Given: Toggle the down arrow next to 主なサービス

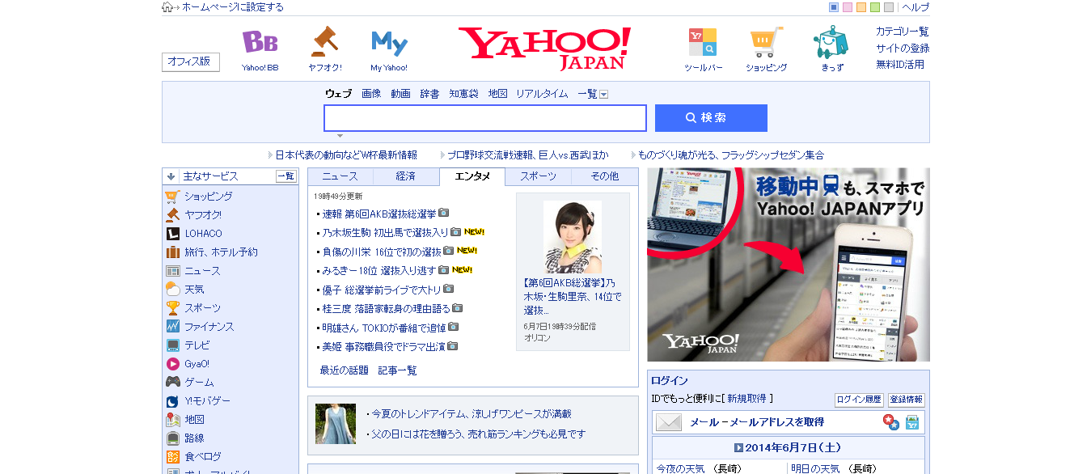Looking at the screenshot, I should pyautogui.click(x=171, y=176).
